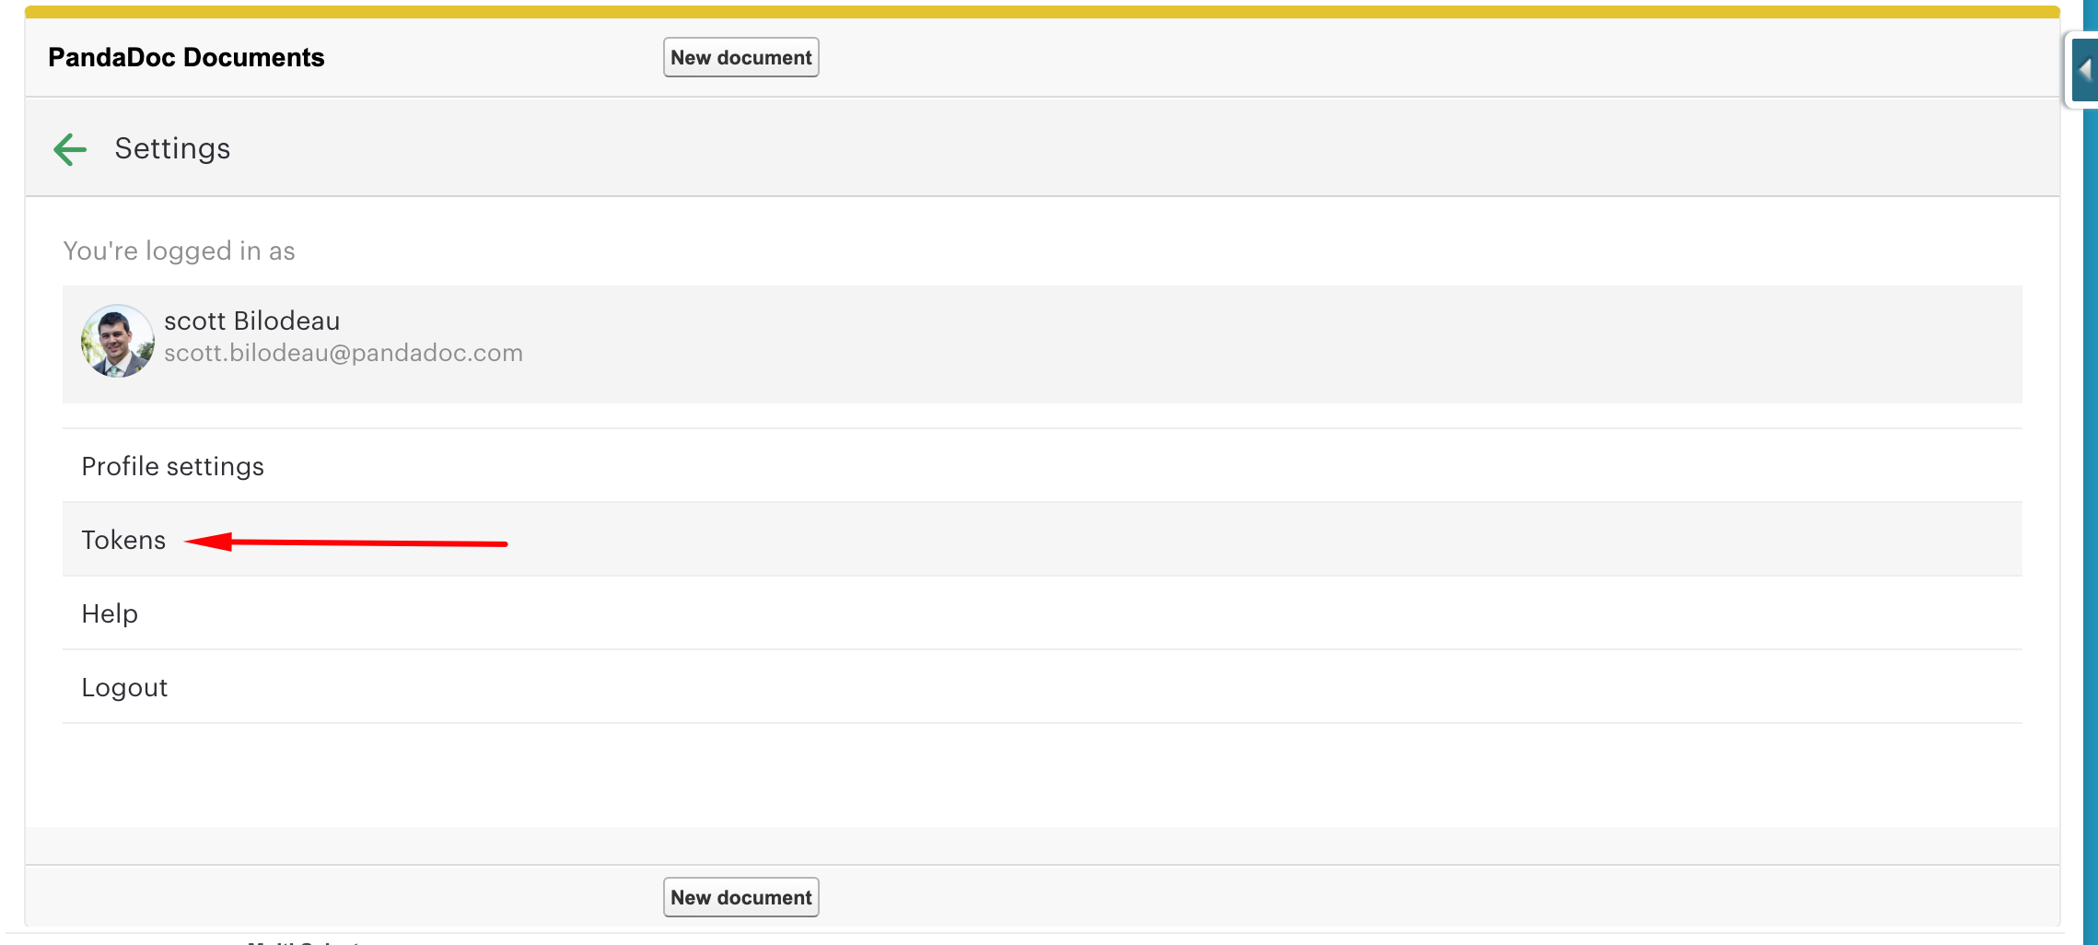
Task: Click the bottom New document button
Action: coord(740,897)
